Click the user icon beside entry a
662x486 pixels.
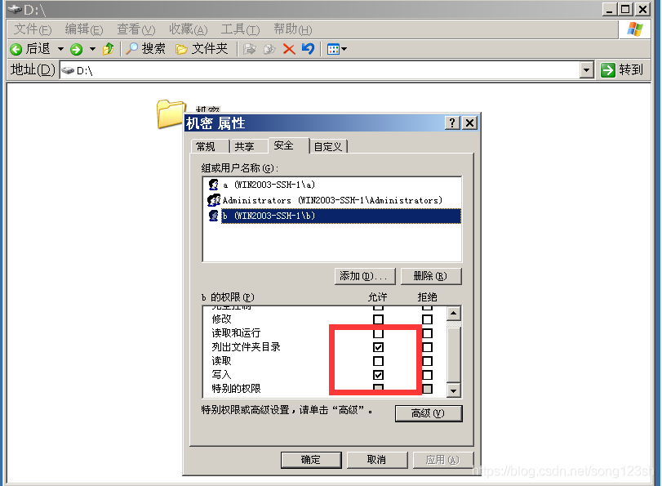tap(214, 185)
